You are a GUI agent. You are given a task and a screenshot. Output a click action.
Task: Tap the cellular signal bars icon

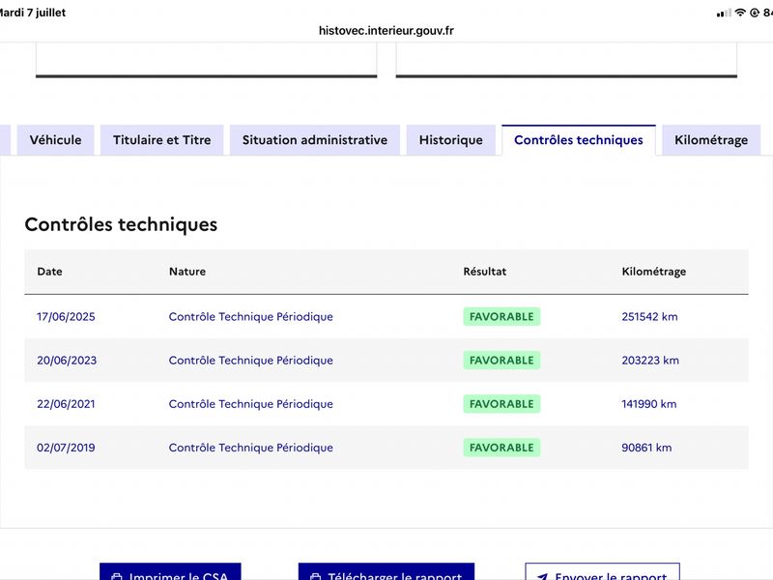coord(724,14)
